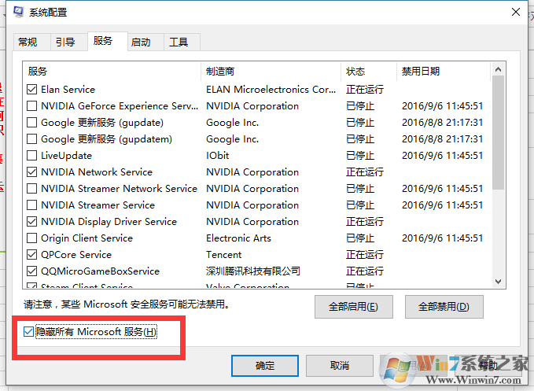
Task: Check the Google 更新服务 (gupdate) checkbox
Action: (32, 123)
